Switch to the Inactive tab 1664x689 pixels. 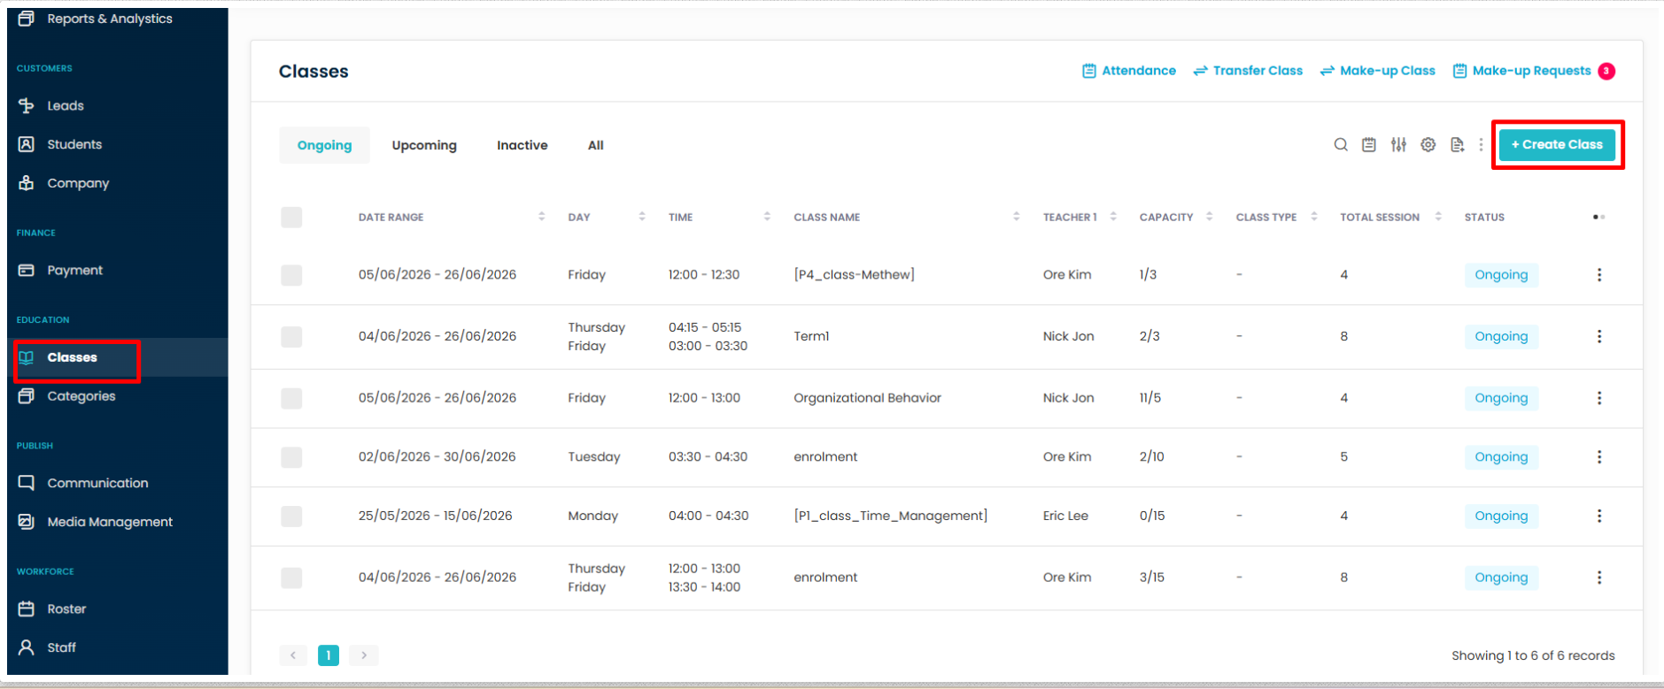522,145
